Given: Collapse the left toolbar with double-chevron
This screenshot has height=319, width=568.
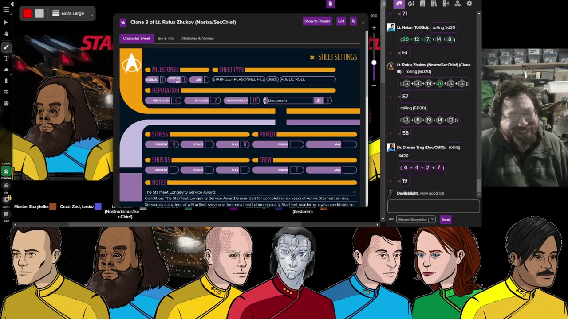Looking at the screenshot, I should click(x=12, y=4).
